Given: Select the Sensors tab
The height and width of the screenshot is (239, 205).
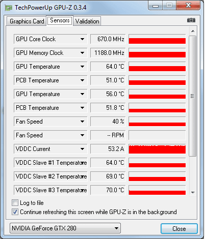Looking at the screenshot, I should [60, 20].
